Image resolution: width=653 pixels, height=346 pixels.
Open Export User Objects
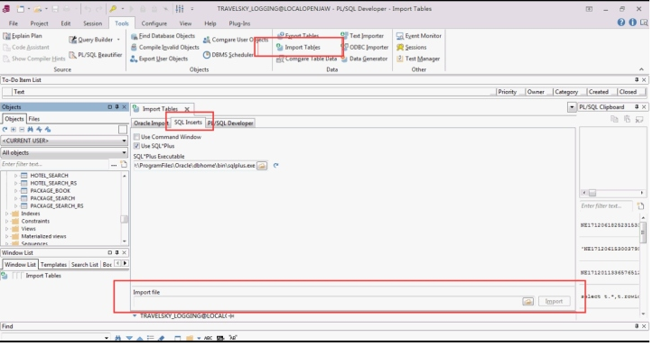(x=159, y=59)
